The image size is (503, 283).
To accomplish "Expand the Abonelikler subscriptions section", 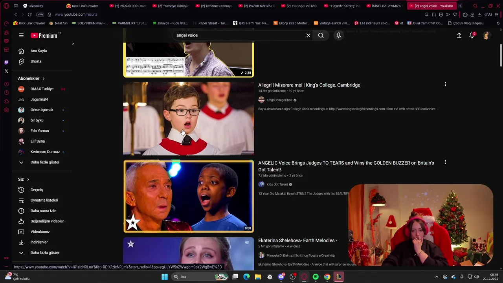I will point(31,79).
